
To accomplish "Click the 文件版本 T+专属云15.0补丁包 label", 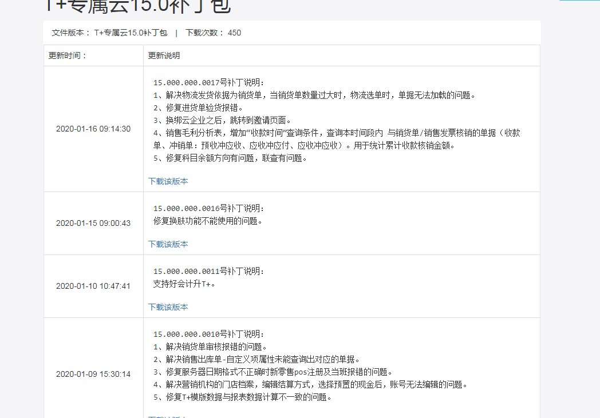I will pos(109,33).
